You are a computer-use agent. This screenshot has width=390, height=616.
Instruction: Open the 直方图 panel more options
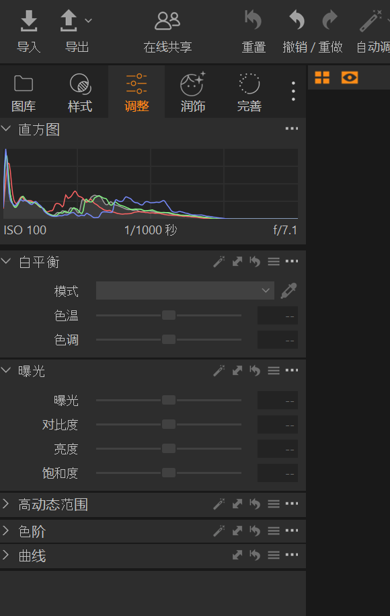292,129
